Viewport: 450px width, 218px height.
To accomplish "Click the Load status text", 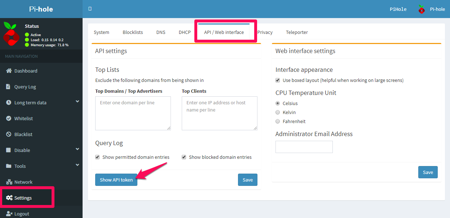I will 47,40.
